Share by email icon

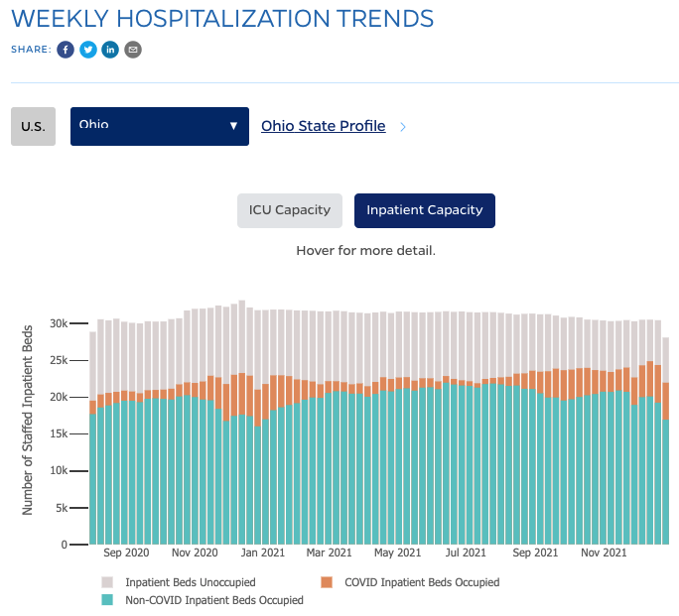point(133,50)
